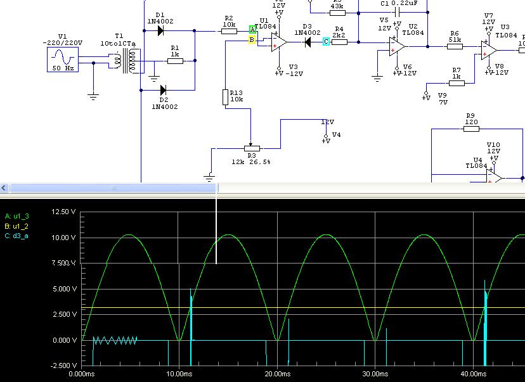The height and width of the screenshot is (382, 525).
Task: Click the U1 TL084 op-amp triangle
Action: pyautogui.click(x=278, y=42)
